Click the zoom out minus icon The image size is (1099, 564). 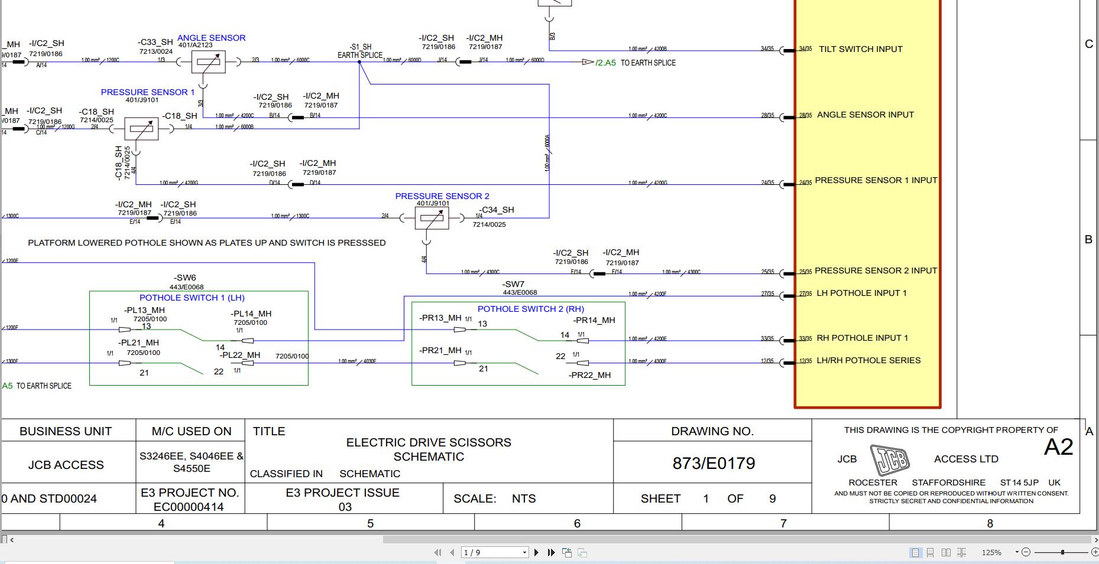[1026, 552]
